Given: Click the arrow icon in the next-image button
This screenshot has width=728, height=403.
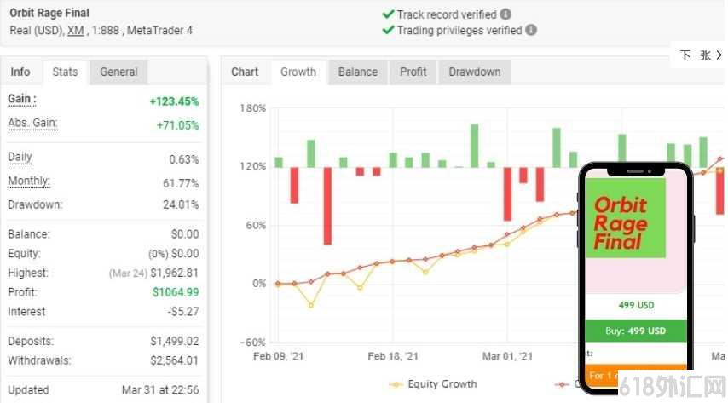Looking at the screenshot, I should (x=719, y=55).
